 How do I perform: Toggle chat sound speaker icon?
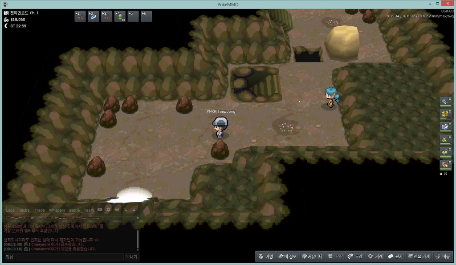117,210
